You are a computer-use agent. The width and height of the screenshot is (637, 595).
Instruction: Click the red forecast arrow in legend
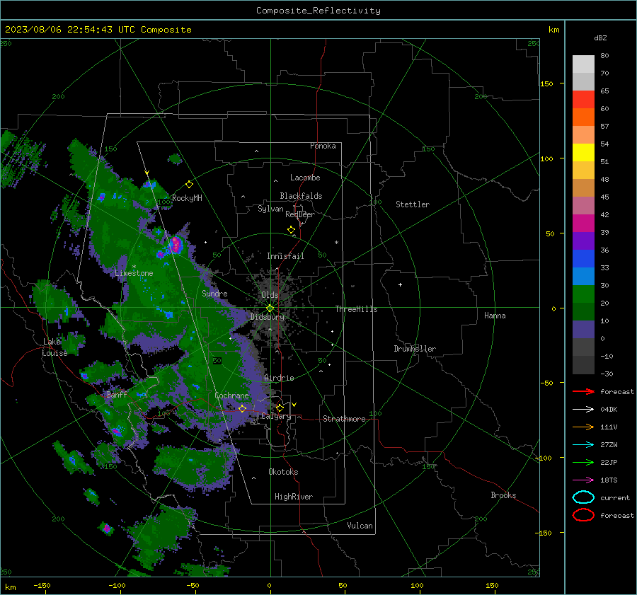pyautogui.click(x=583, y=391)
